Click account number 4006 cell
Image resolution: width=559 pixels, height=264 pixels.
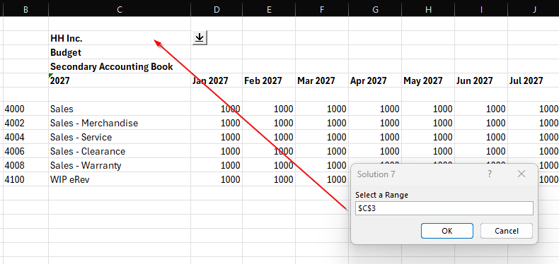[25, 151]
